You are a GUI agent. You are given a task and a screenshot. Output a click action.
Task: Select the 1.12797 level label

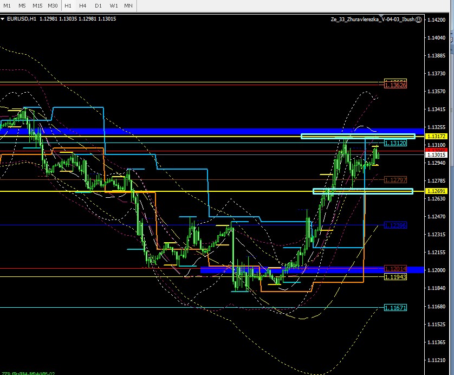click(x=395, y=179)
